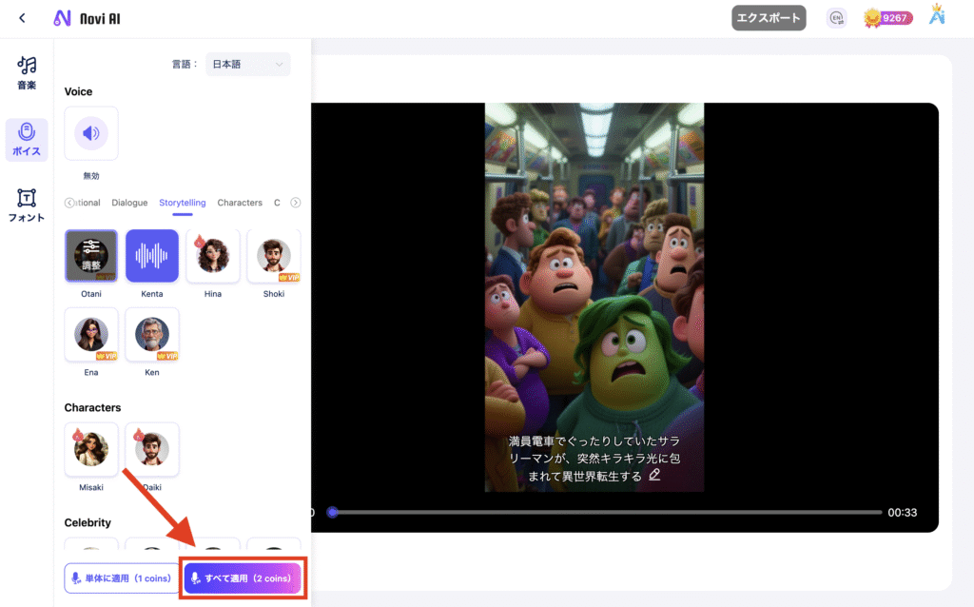Select the ボイス voice sidebar icon

[27, 140]
